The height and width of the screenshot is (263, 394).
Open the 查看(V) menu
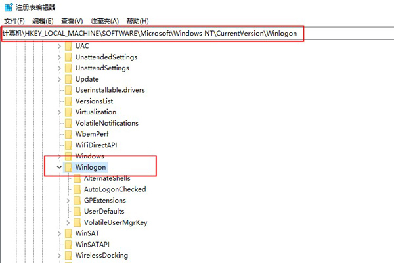click(x=72, y=21)
